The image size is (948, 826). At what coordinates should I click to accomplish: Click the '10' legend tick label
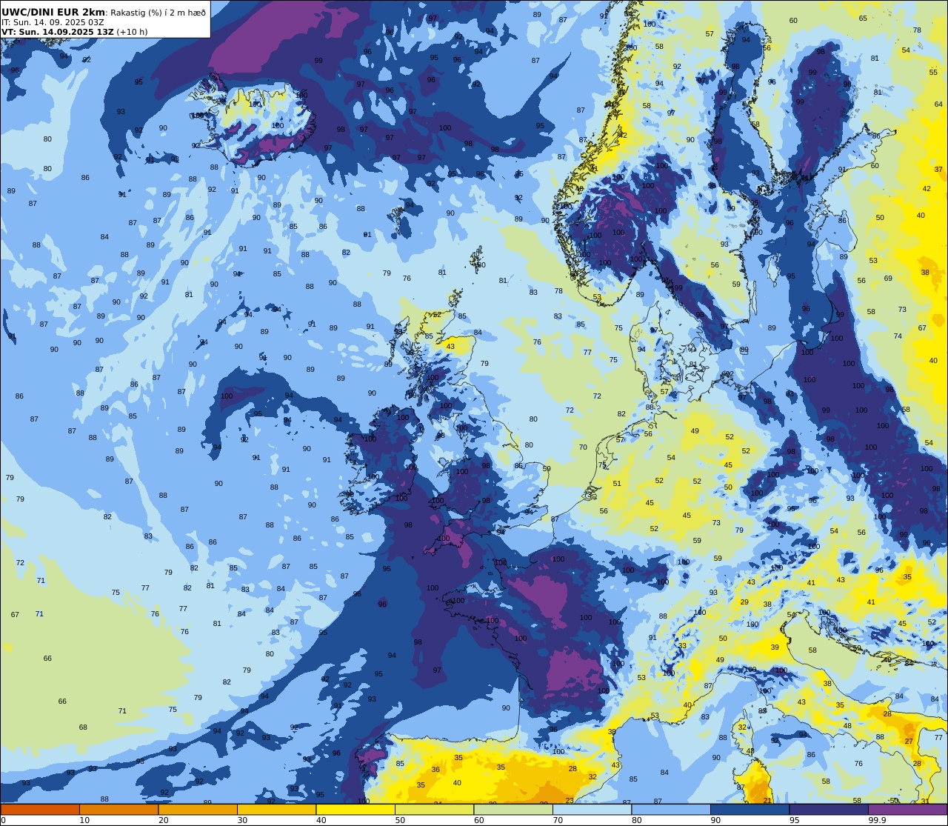pyautogui.click(x=84, y=820)
